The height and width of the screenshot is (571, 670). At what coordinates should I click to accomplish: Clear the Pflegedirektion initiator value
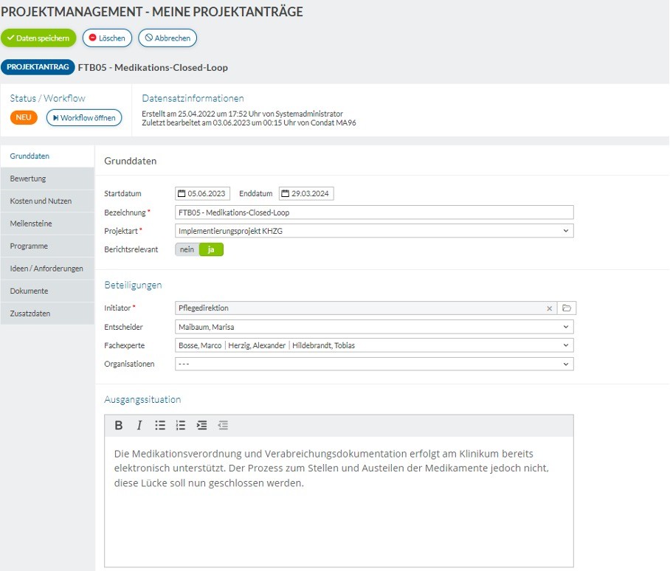(x=549, y=308)
